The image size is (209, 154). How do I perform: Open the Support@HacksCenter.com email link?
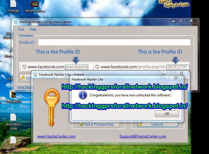pos(143,137)
